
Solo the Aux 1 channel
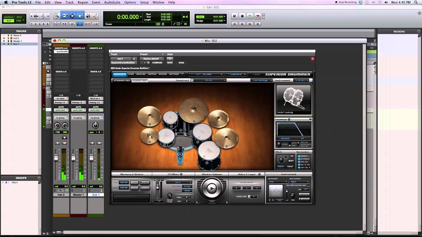[92, 143]
